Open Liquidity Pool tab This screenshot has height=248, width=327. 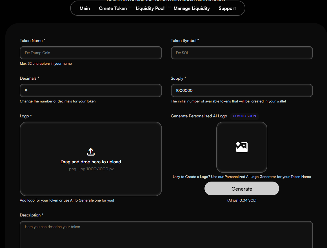click(x=150, y=8)
